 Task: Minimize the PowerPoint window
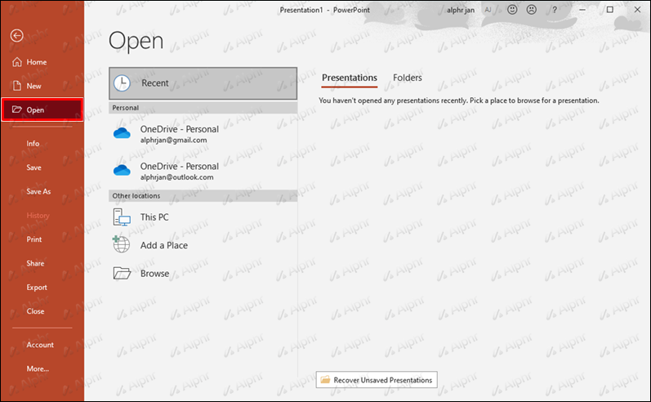pos(582,10)
